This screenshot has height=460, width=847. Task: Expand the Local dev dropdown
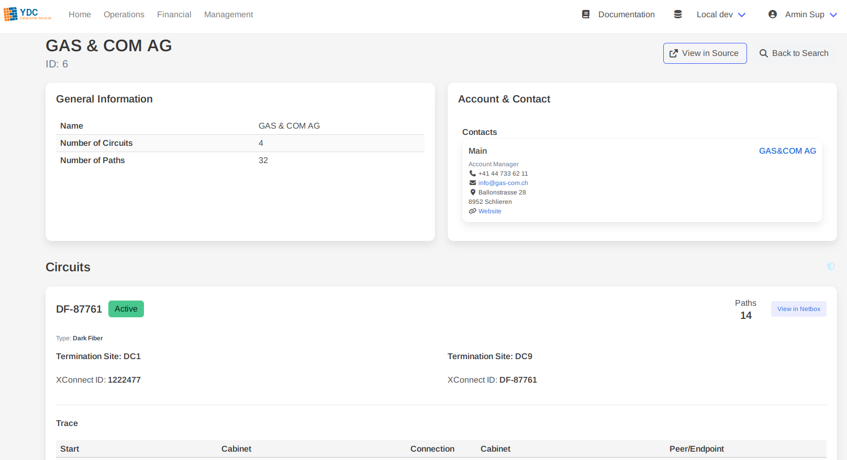pos(721,15)
